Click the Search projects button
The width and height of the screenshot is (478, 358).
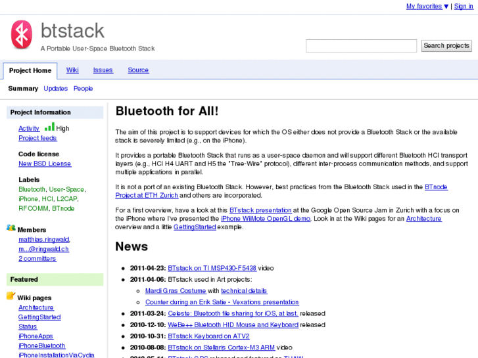pyautogui.click(x=446, y=46)
